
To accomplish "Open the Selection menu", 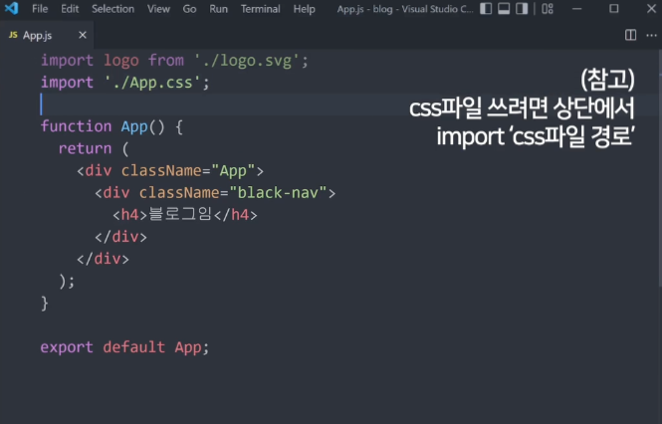I will [x=113, y=9].
